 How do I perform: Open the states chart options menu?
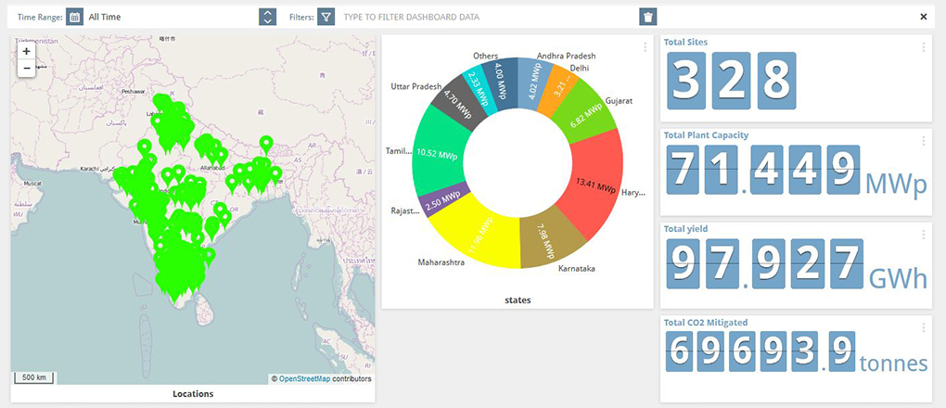646,47
